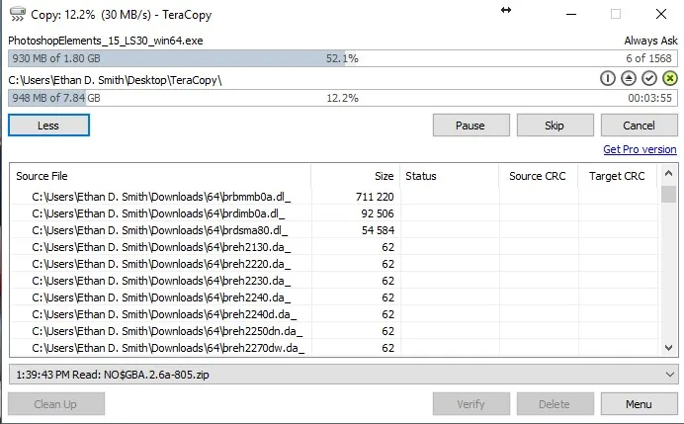Sort by the Target CRC column header

coord(617,176)
